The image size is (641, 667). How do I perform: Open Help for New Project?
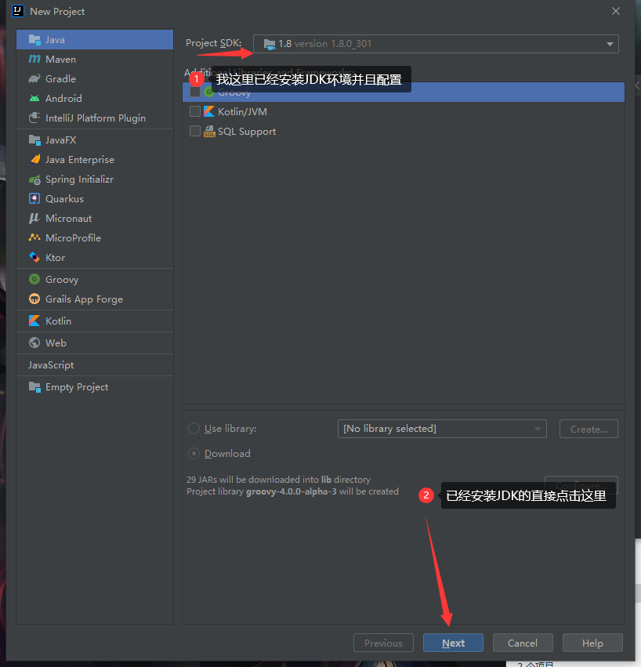pyautogui.click(x=592, y=643)
